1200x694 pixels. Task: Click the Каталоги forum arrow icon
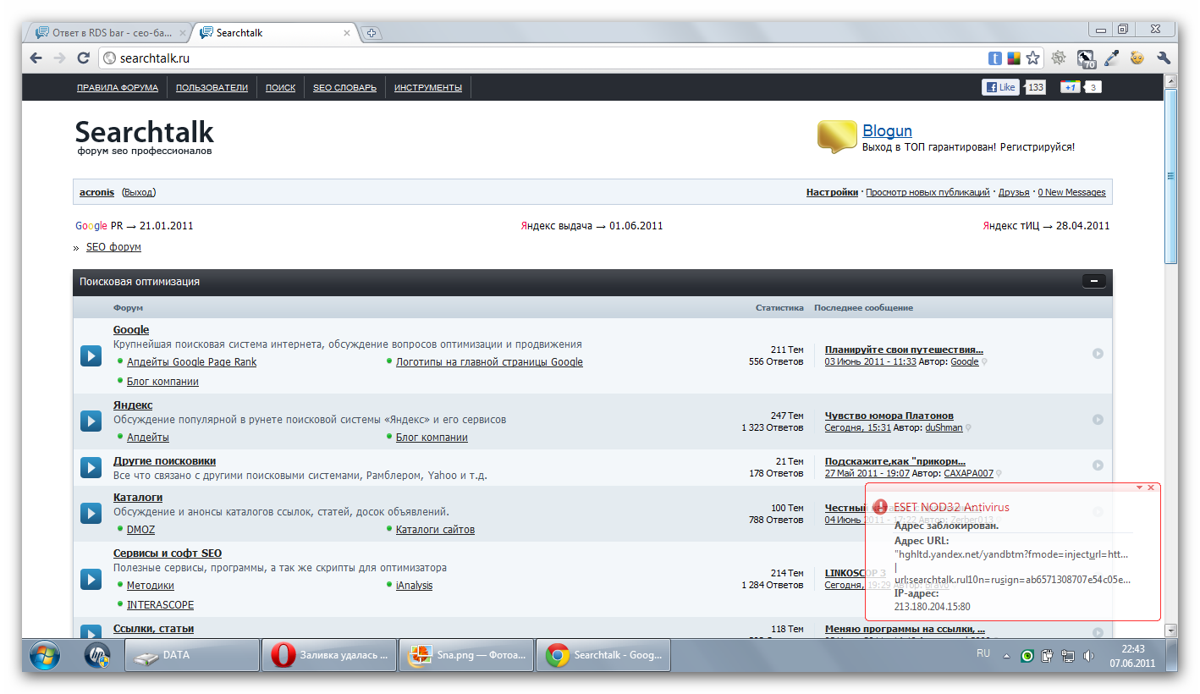tap(91, 513)
